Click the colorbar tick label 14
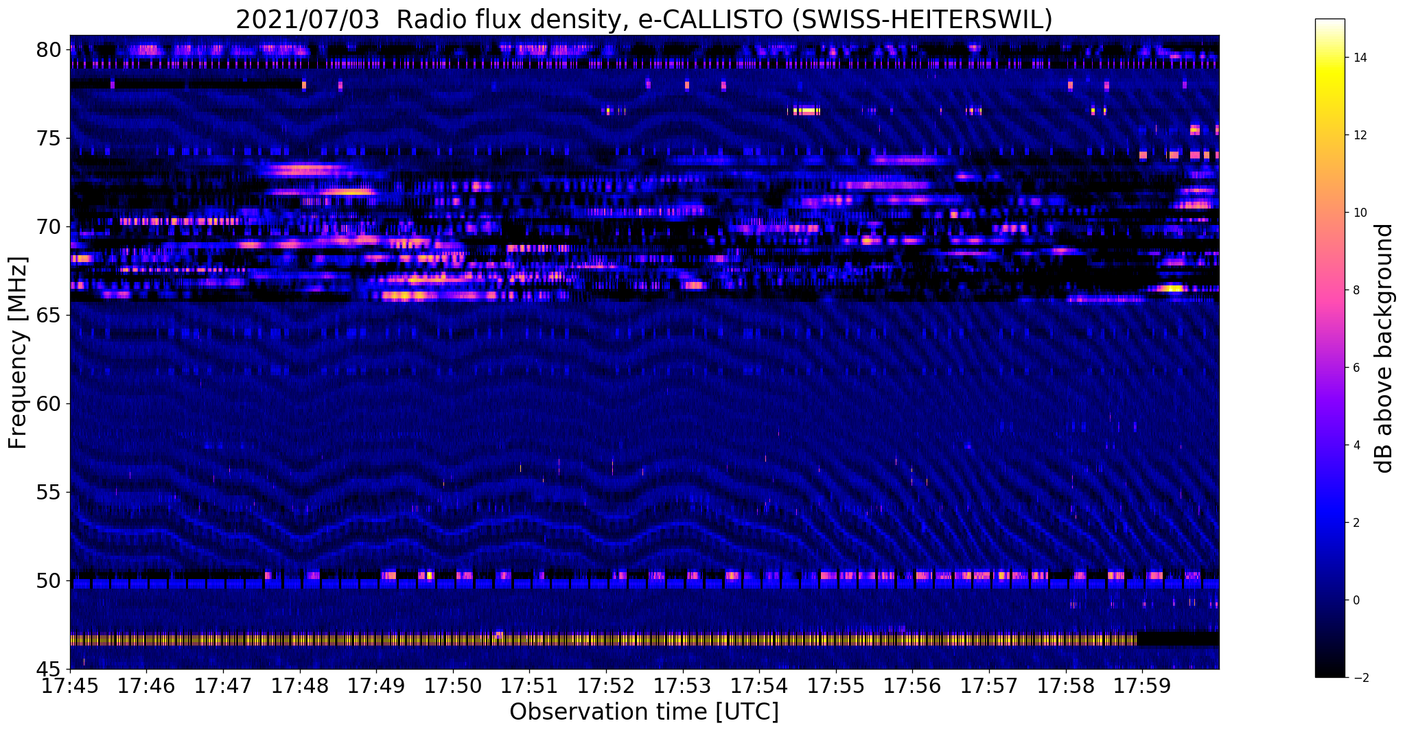The width and height of the screenshot is (1405, 732). click(x=1359, y=58)
